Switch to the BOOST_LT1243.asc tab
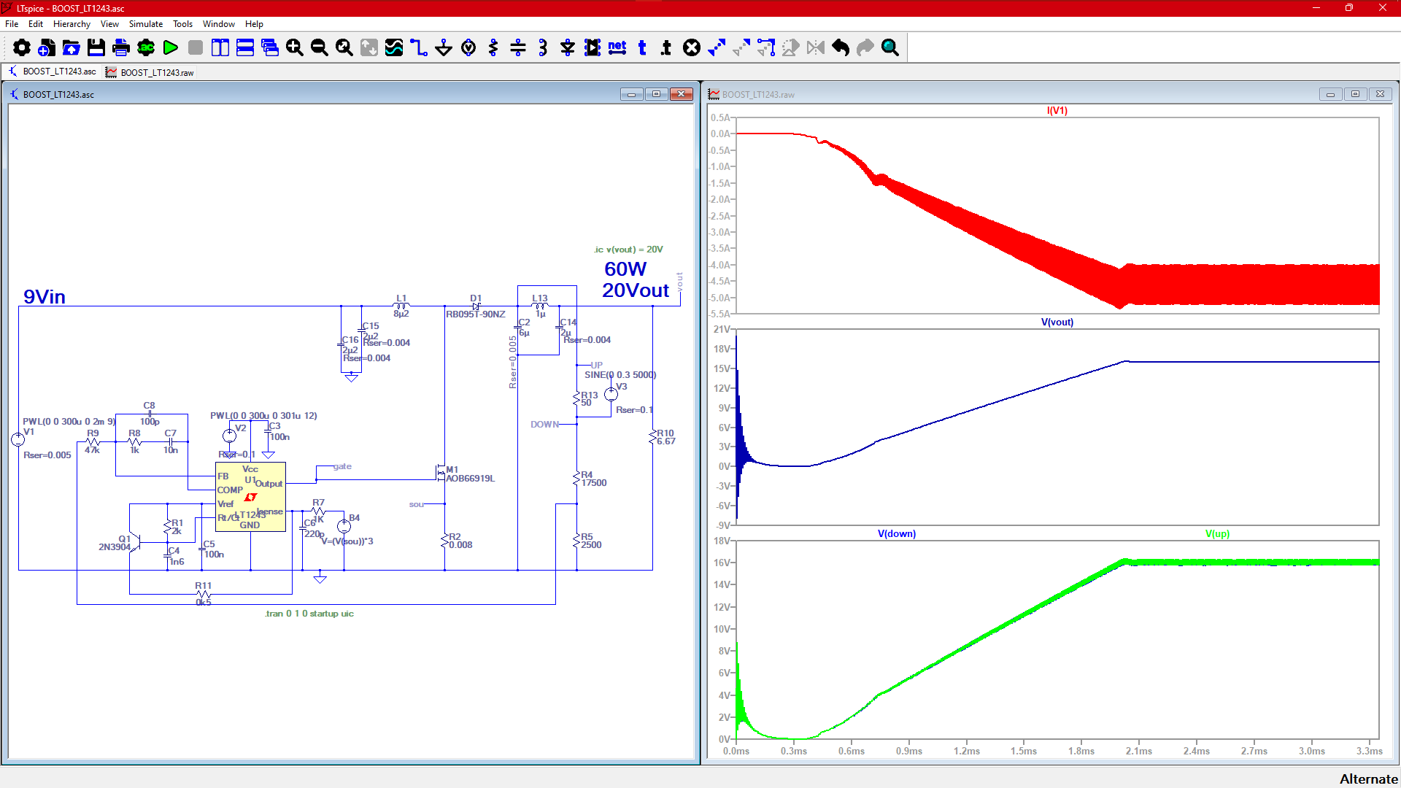 (x=53, y=72)
